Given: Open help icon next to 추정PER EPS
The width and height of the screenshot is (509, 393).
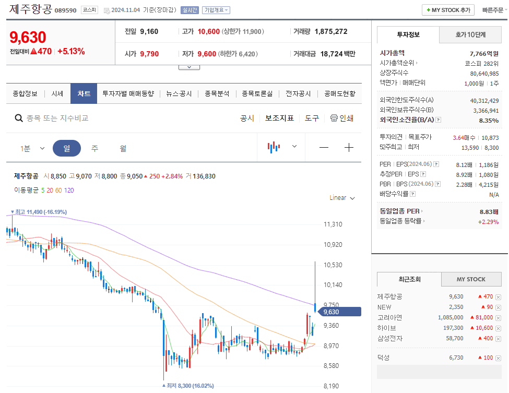Looking at the screenshot, I should coord(423,174).
